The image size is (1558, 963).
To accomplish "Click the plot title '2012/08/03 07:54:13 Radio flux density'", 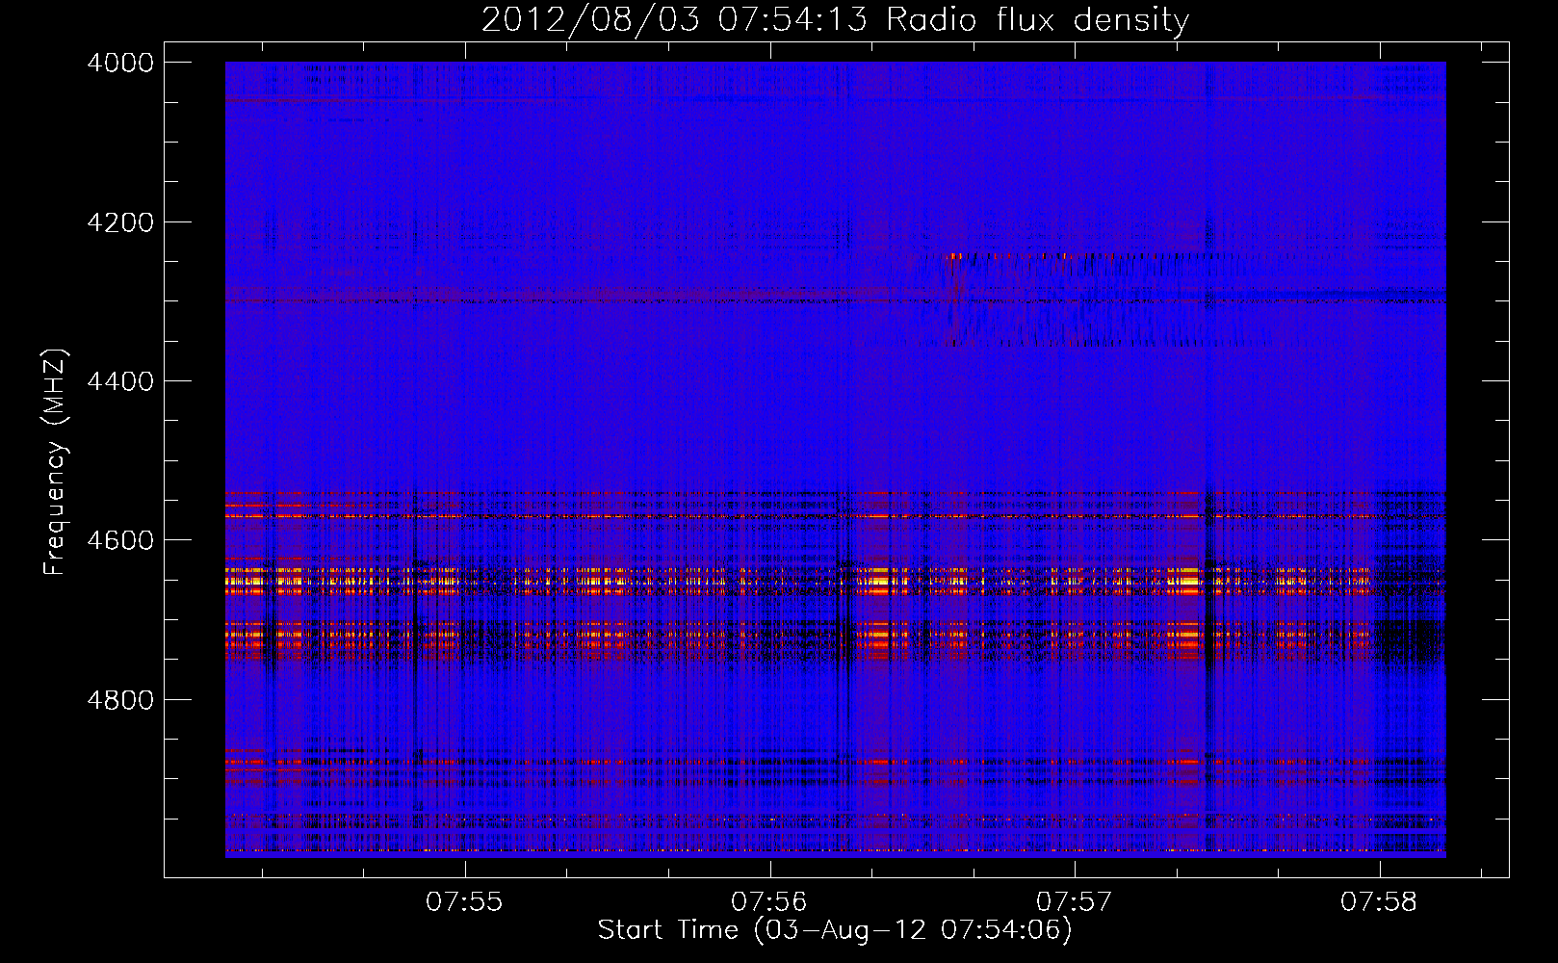I will tap(835, 19).
